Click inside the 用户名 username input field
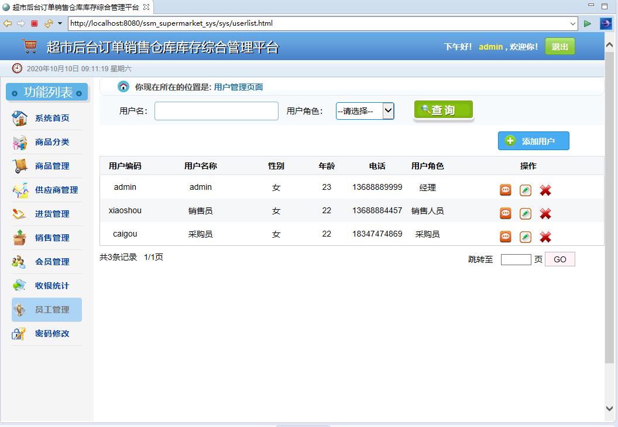This screenshot has width=618, height=427. tap(216, 111)
